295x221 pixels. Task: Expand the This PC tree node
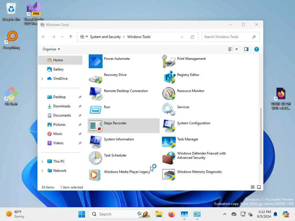click(x=42, y=161)
